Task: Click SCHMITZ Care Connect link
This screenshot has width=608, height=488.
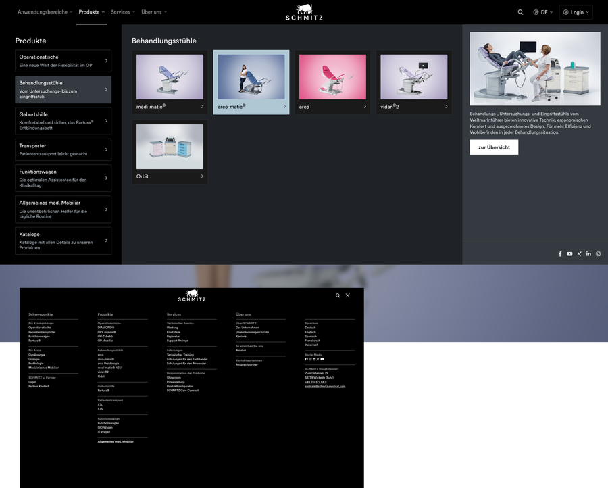Action: click(x=182, y=391)
